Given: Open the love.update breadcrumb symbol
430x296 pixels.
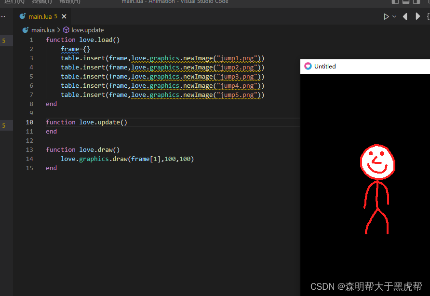Looking at the screenshot, I should tap(87, 30).
